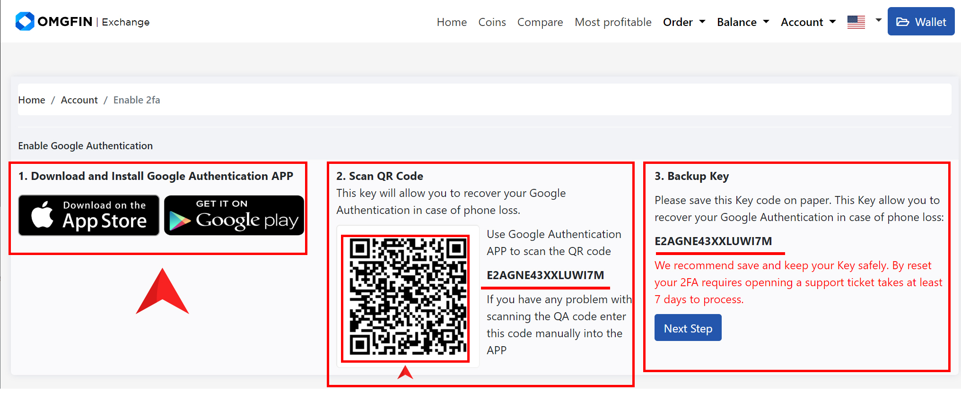Select key E2AGNE43XXLUWI7M beside the QR code

pyautogui.click(x=545, y=275)
